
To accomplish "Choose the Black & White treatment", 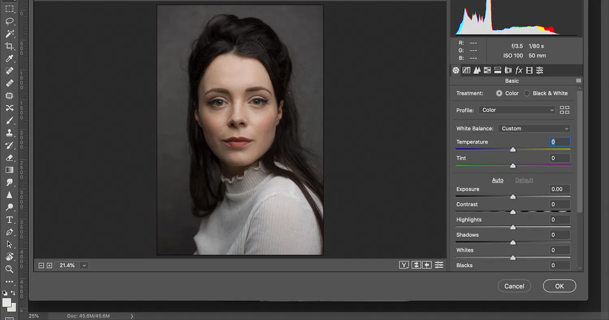I will tap(527, 93).
